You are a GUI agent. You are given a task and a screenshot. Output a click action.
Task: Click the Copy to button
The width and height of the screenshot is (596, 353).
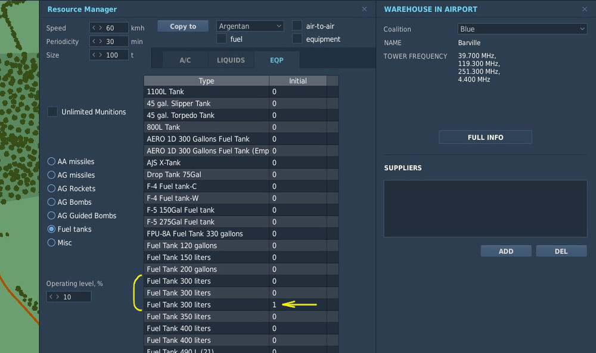point(183,26)
